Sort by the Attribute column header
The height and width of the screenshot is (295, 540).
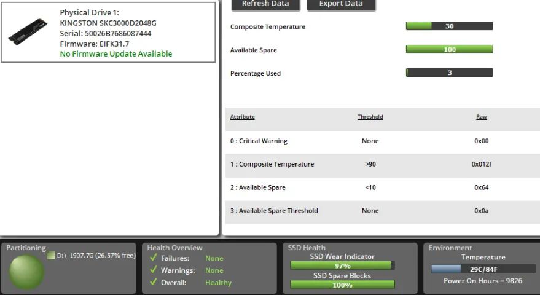tap(243, 117)
